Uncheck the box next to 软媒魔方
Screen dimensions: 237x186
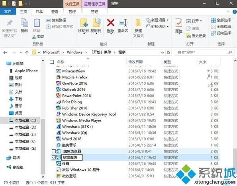[54, 157]
